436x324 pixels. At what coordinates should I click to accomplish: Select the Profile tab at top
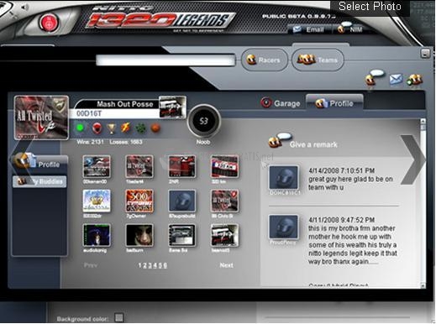334,103
